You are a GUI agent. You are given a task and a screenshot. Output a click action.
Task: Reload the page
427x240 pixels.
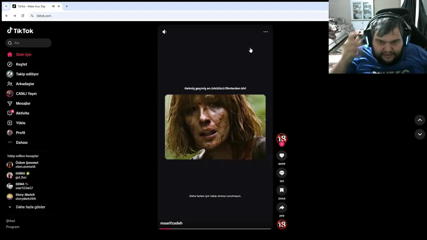point(23,16)
